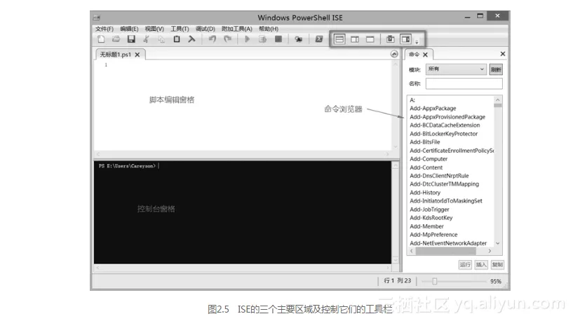Open the 调试(D) menu
The height and width of the screenshot is (321, 573).
(205, 29)
